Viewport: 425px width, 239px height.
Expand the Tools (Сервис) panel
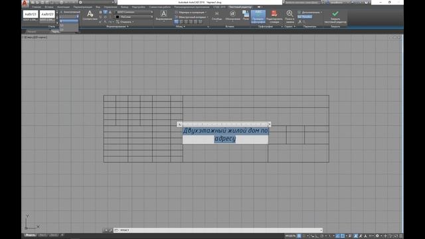pyautogui.click(x=290, y=27)
